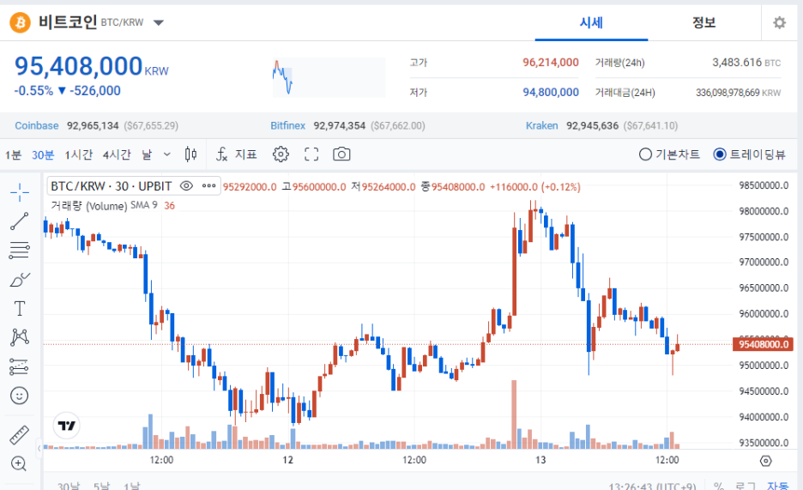Open the emoji icons tool
This screenshot has width=803, height=490.
pyautogui.click(x=20, y=396)
